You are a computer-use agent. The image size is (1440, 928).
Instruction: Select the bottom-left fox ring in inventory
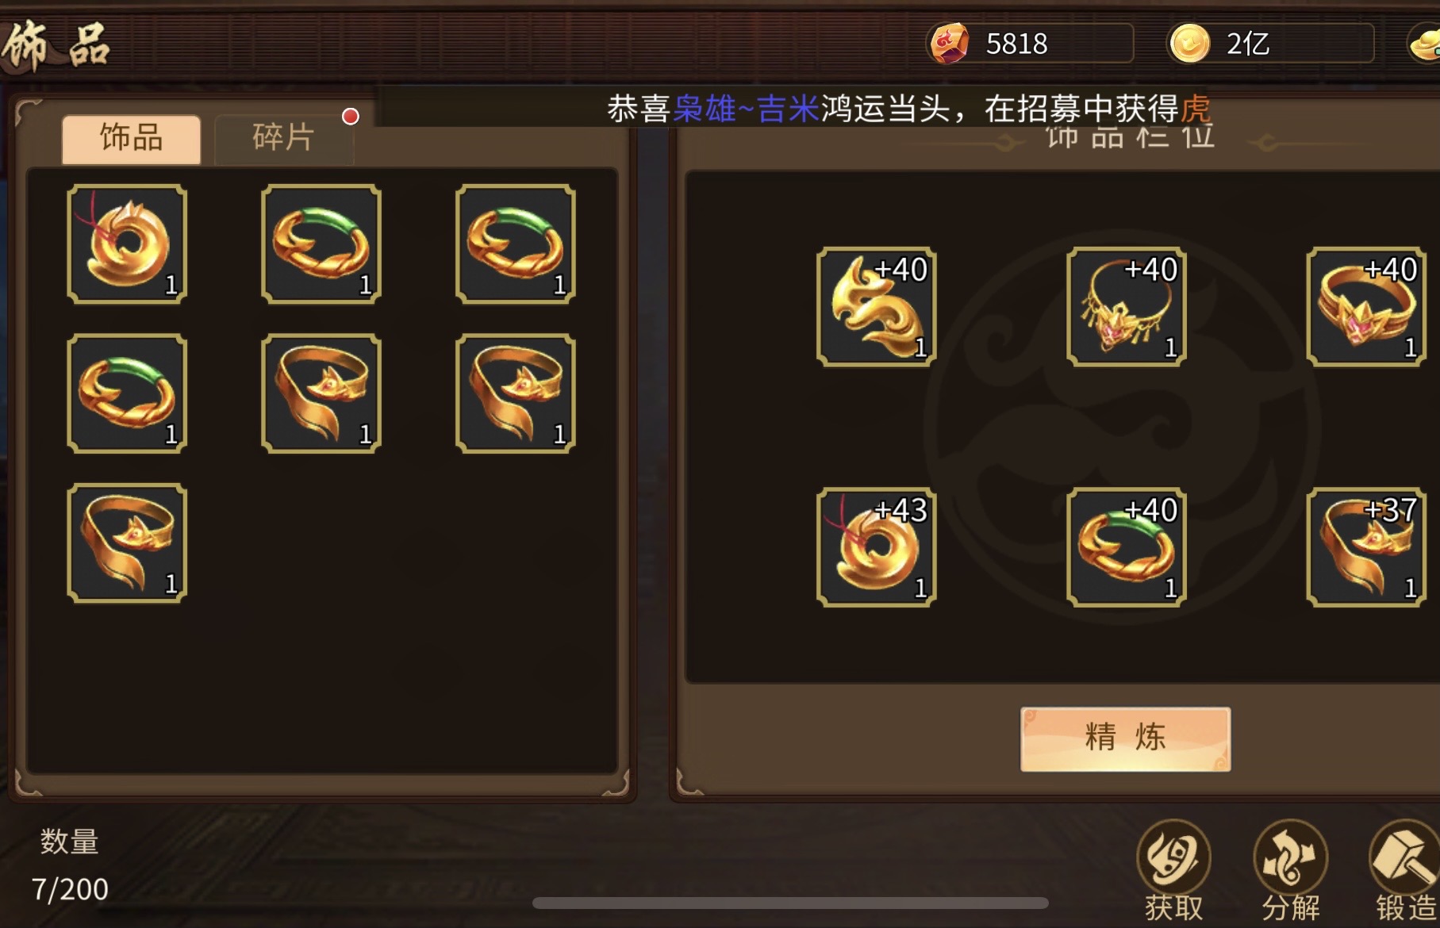pyautogui.click(x=127, y=543)
